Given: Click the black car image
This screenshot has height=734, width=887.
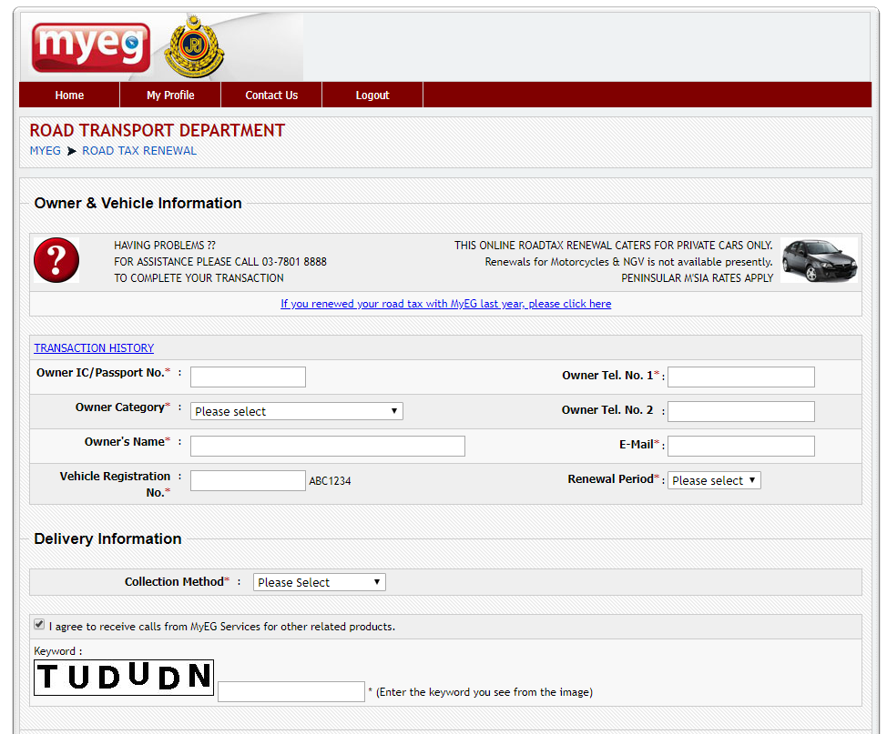Looking at the screenshot, I should click(x=818, y=261).
